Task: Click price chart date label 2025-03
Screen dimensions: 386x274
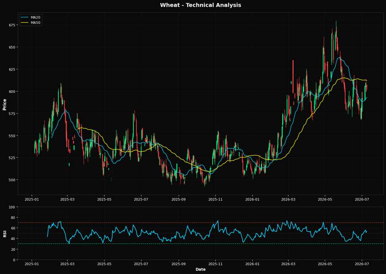Action: coord(68,199)
